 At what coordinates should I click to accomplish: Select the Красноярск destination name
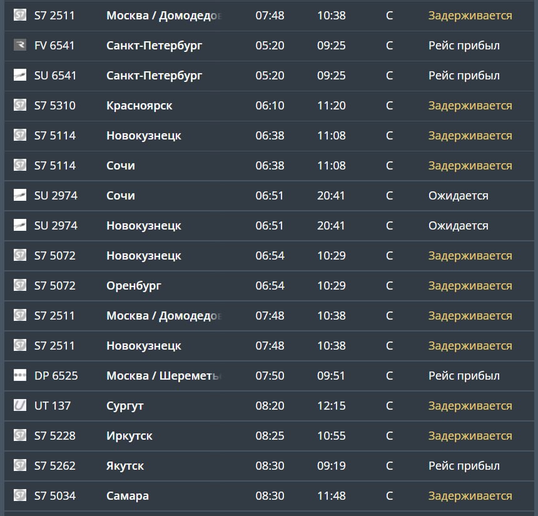[140, 106]
